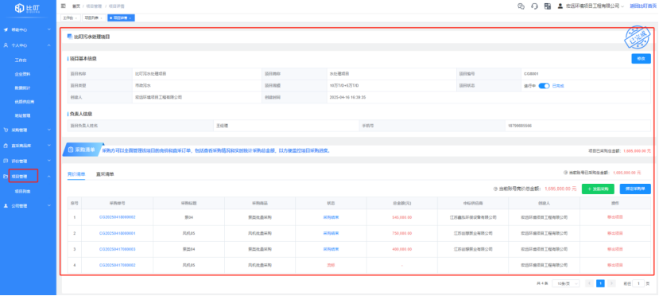The image size is (659, 296).
Task: Click the 公司管理 person icon
Action: click(x=6, y=206)
